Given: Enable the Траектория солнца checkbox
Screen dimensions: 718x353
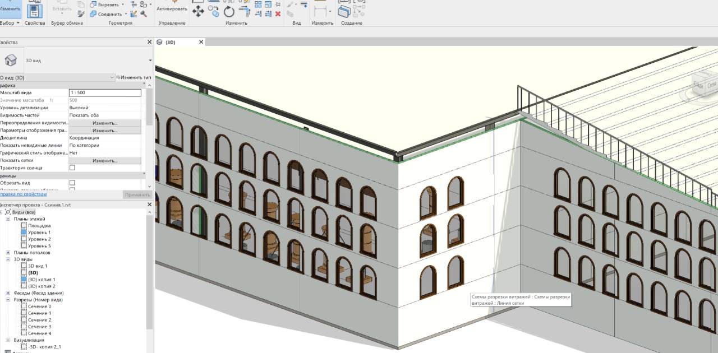Looking at the screenshot, I should point(72,168).
